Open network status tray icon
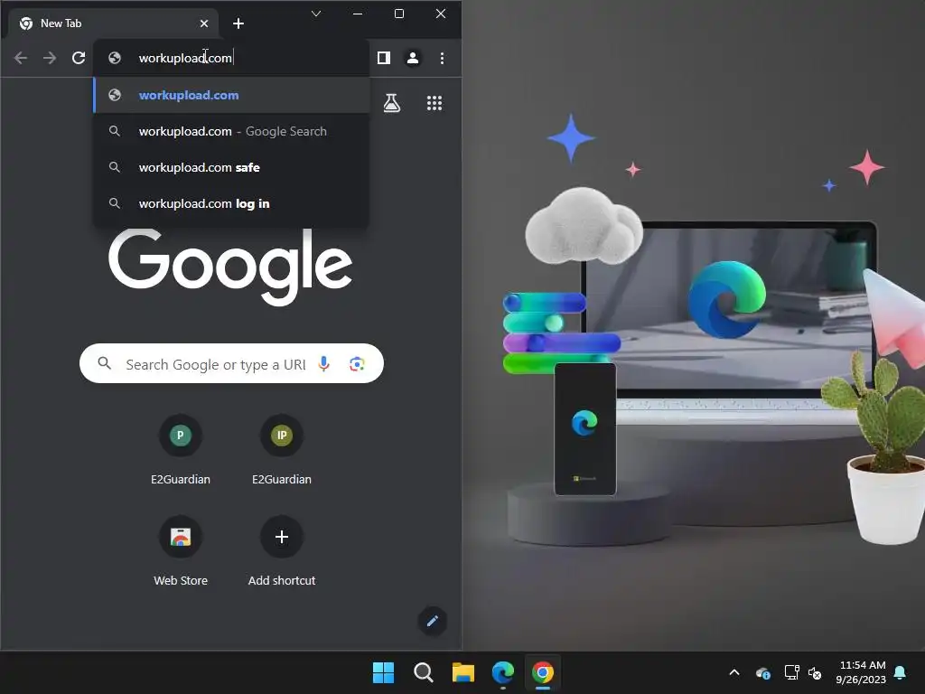Viewport: 925px width, 694px height. pos(791,672)
